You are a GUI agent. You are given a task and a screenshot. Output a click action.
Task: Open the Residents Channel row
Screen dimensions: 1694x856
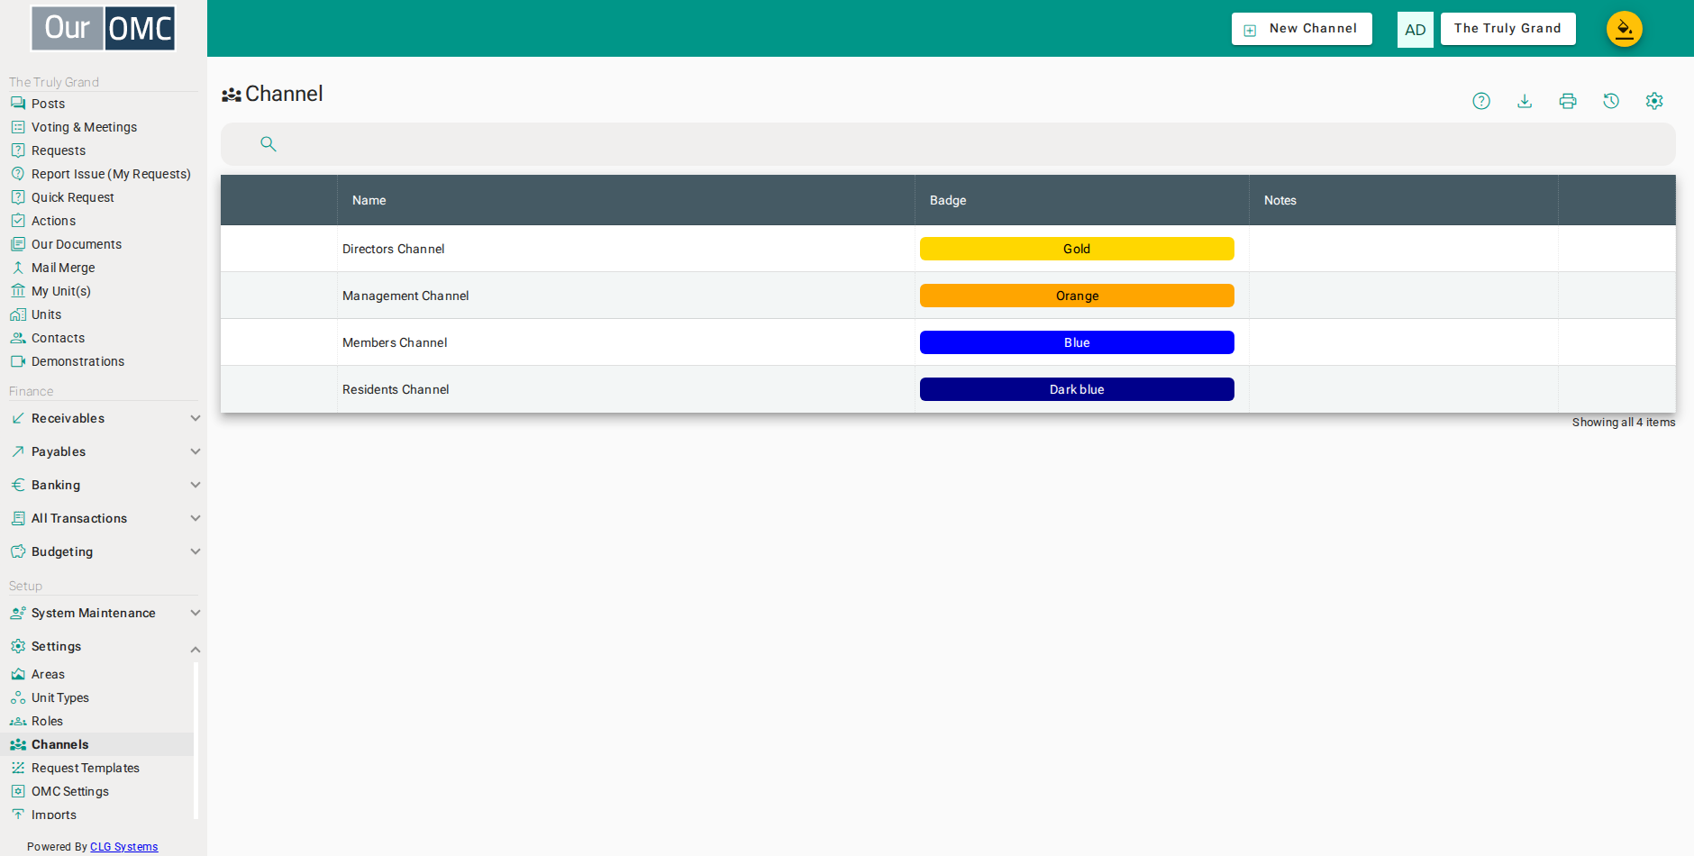948,389
